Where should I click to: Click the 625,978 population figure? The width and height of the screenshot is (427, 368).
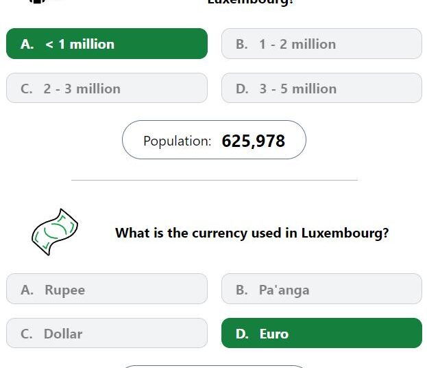[254, 141]
